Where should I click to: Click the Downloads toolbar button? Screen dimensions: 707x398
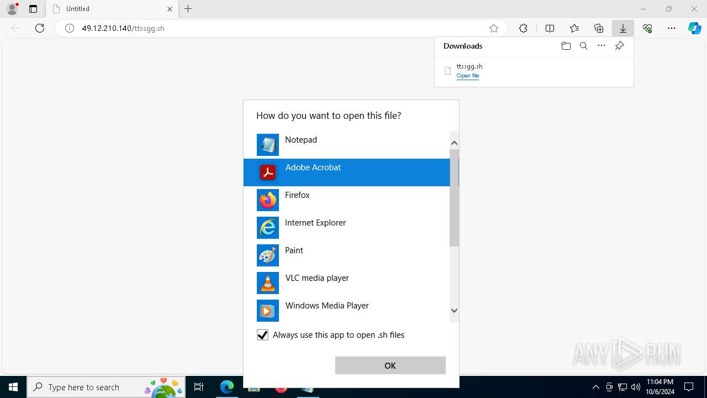[x=622, y=28]
